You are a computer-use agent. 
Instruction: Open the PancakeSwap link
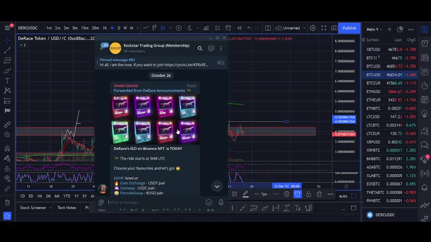click(131, 193)
